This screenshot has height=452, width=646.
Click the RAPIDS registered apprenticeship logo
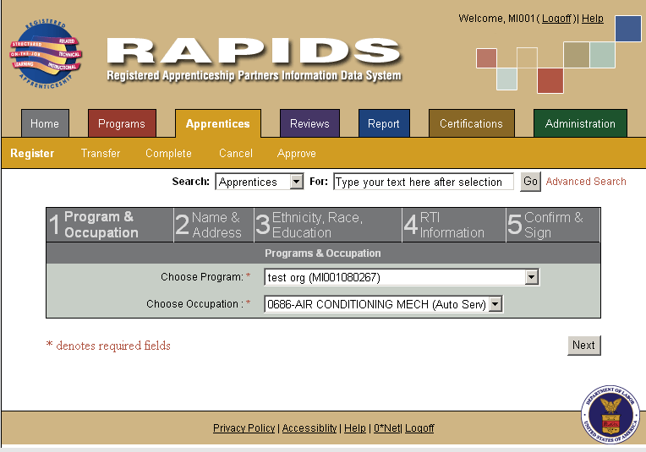(46, 54)
